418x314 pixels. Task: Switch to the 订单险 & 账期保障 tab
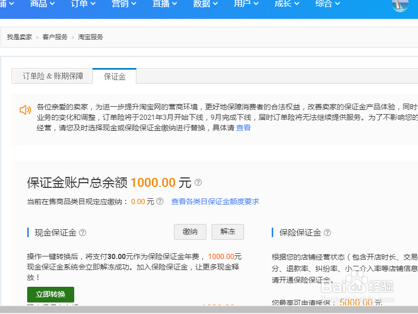coord(52,76)
